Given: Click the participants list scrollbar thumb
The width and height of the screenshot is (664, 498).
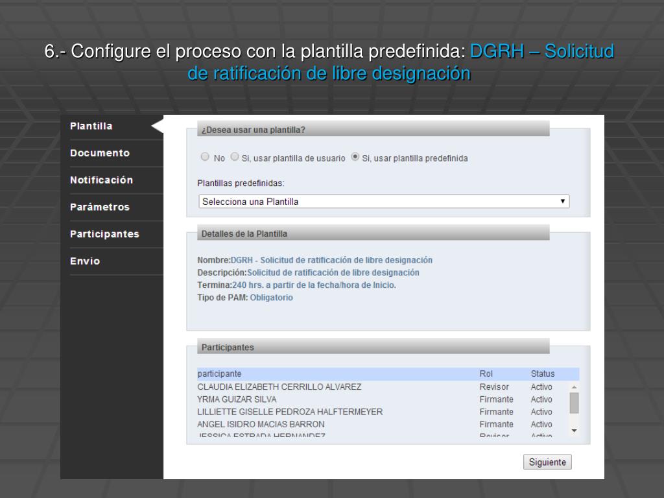Looking at the screenshot, I should pyautogui.click(x=575, y=403).
